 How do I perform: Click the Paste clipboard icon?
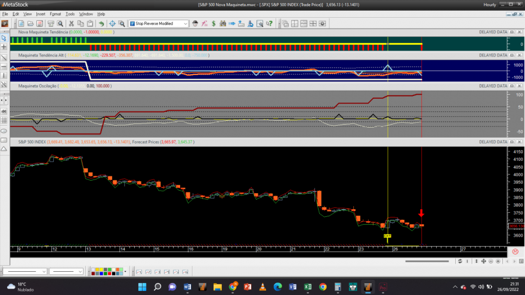[x=90, y=23]
